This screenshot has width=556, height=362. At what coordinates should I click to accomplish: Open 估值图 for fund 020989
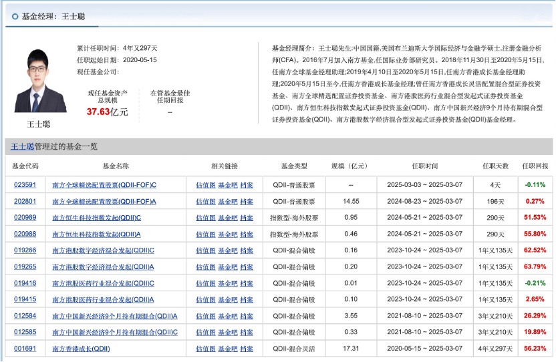tap(206, 218)
